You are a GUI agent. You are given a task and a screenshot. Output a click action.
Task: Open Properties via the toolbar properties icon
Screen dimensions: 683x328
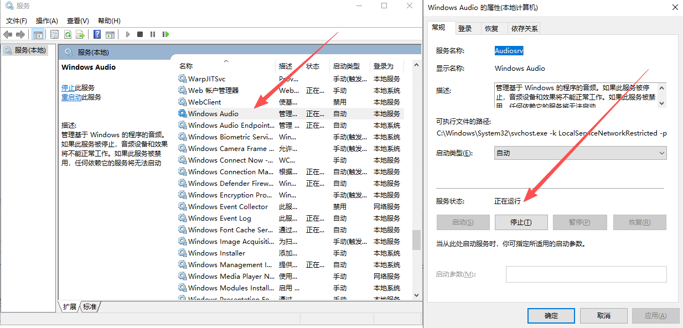(x=54, y=34)
